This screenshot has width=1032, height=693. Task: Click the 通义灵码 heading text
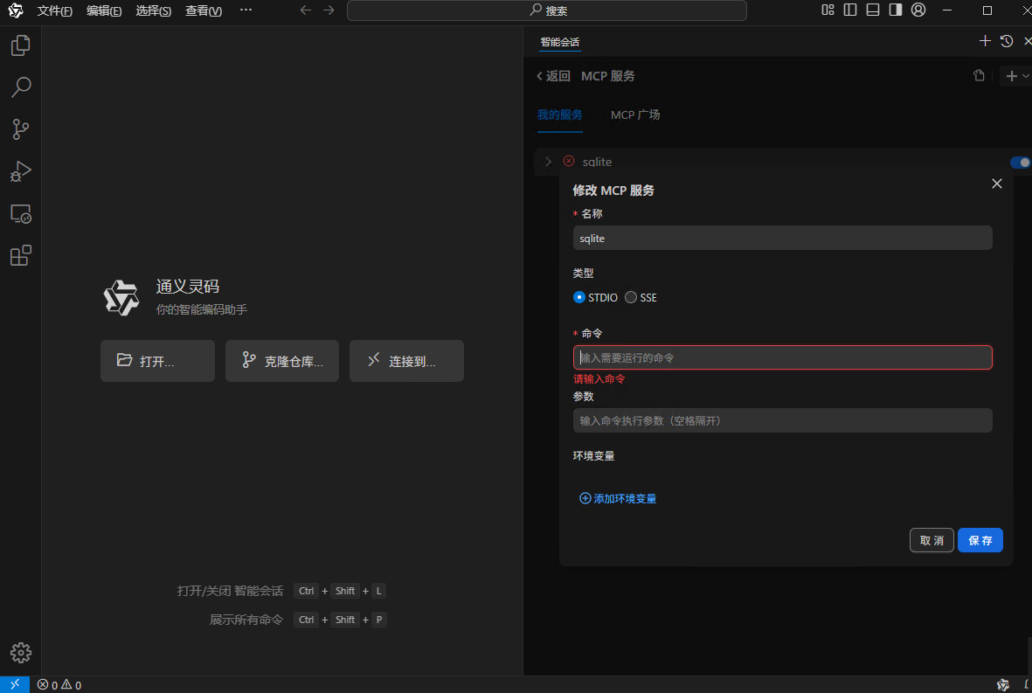coord(188,287)
